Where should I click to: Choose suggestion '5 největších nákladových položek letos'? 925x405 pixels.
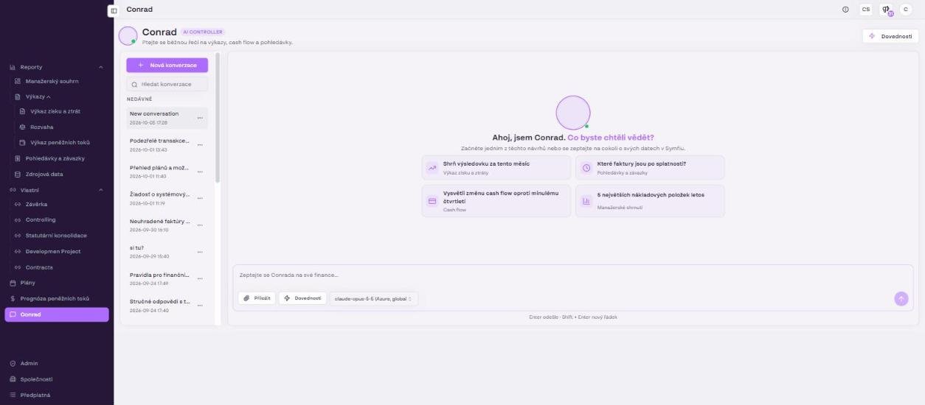coord(650,201)
